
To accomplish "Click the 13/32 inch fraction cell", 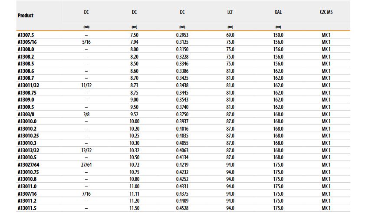I will click(x=86, y=151).
